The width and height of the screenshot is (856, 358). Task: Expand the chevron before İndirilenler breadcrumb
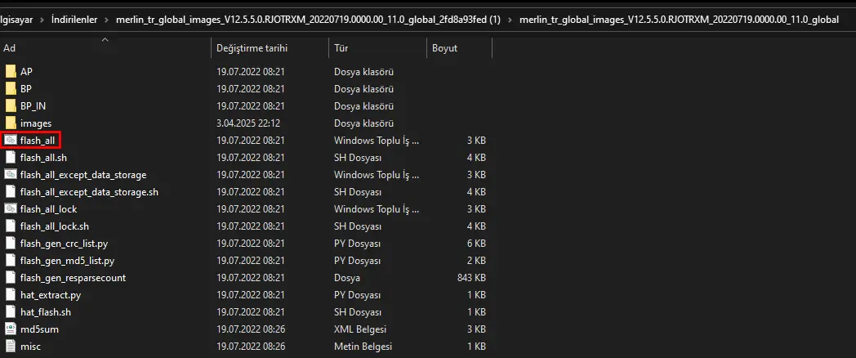[x=42, y=20]
